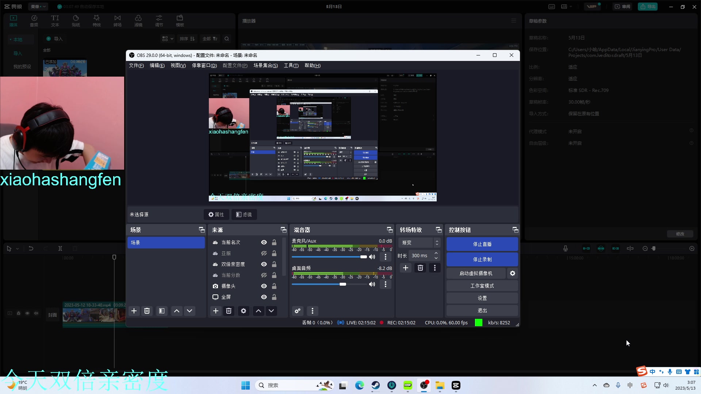Open source properties gear in 来源 panel
This screenshot has width=701, height=394.
[x=244, y=311]
